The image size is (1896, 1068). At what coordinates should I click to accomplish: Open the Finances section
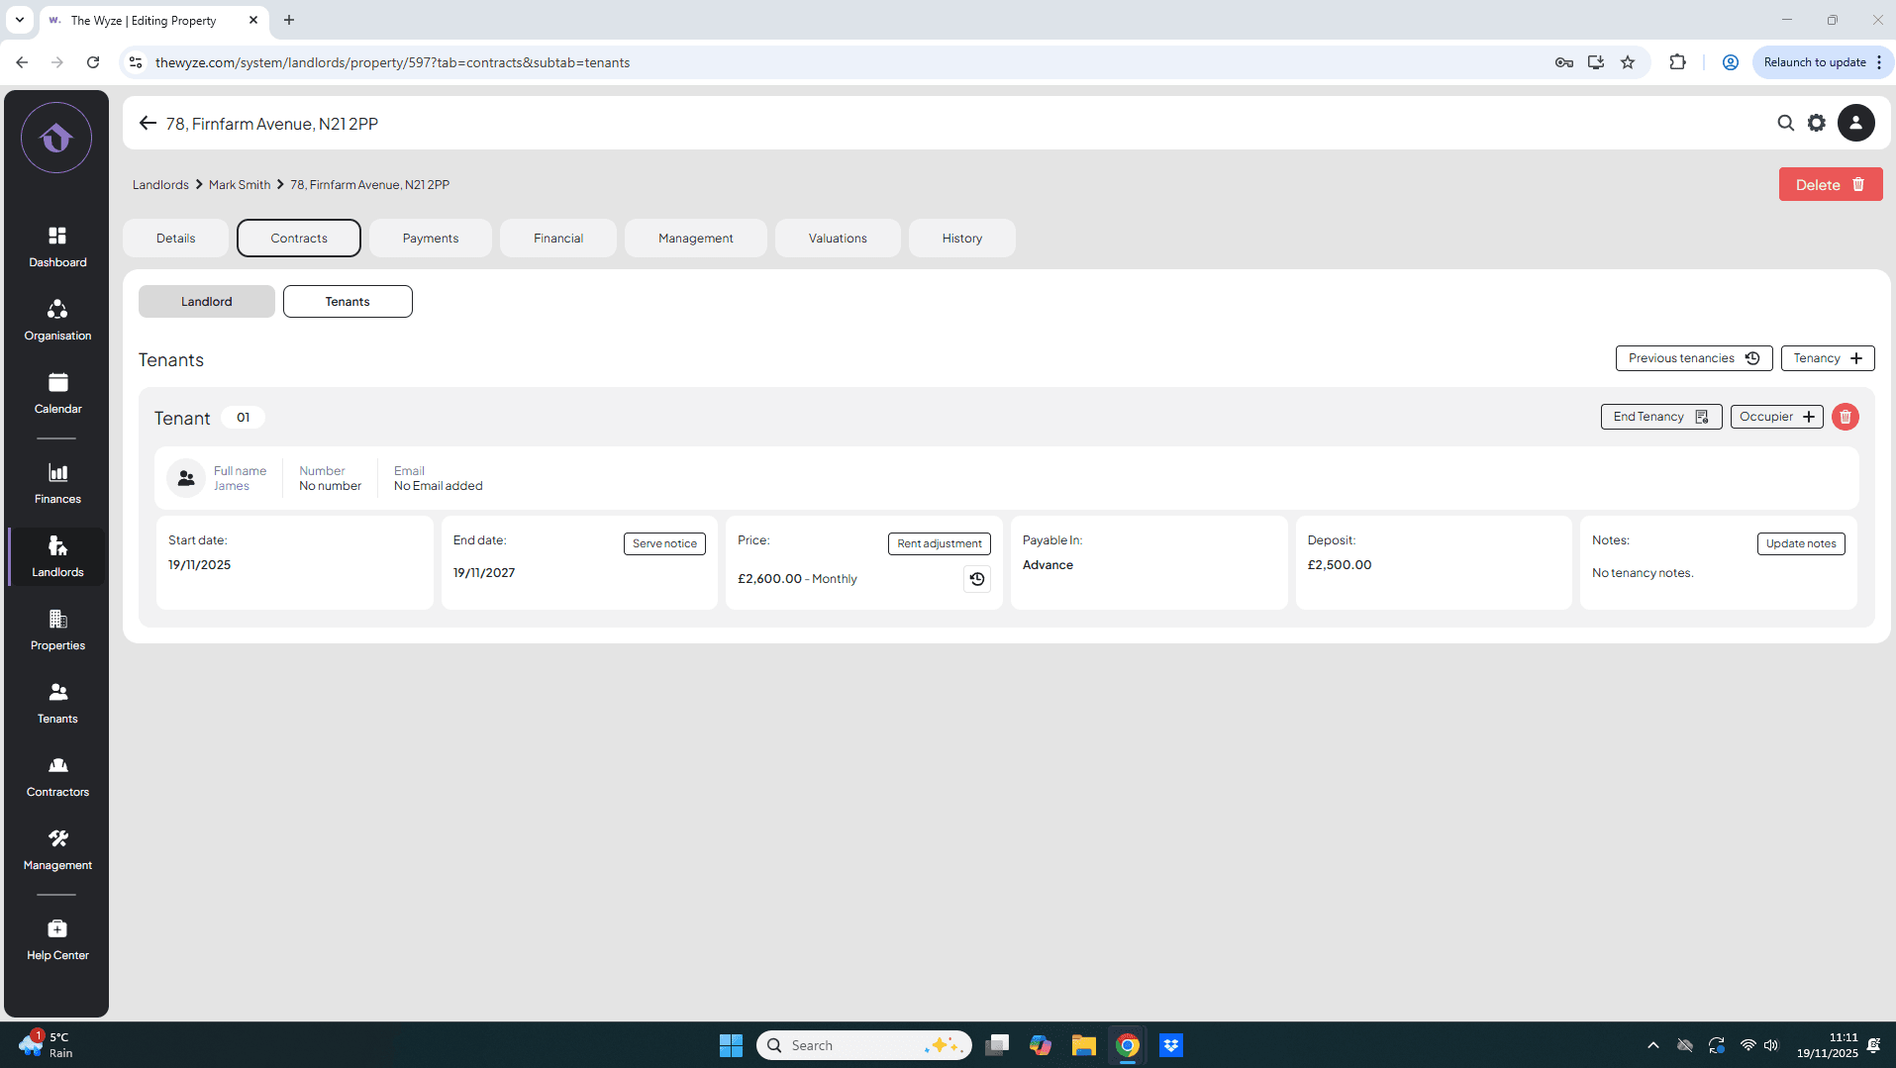point(57,483)
